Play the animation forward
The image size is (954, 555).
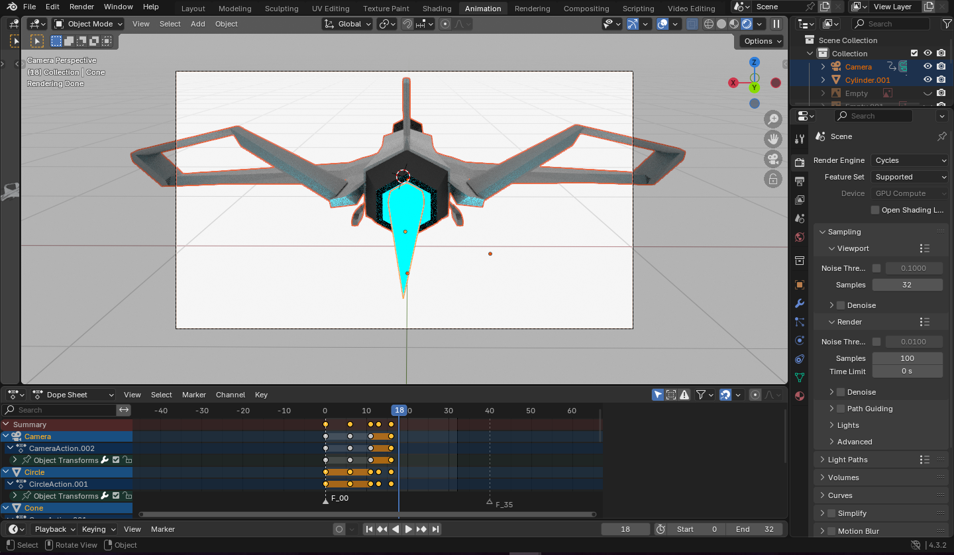(409, 529)
